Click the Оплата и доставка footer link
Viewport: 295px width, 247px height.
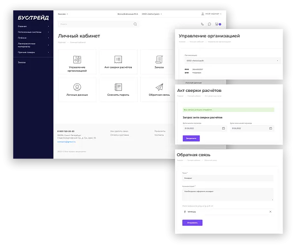point(119,135)
